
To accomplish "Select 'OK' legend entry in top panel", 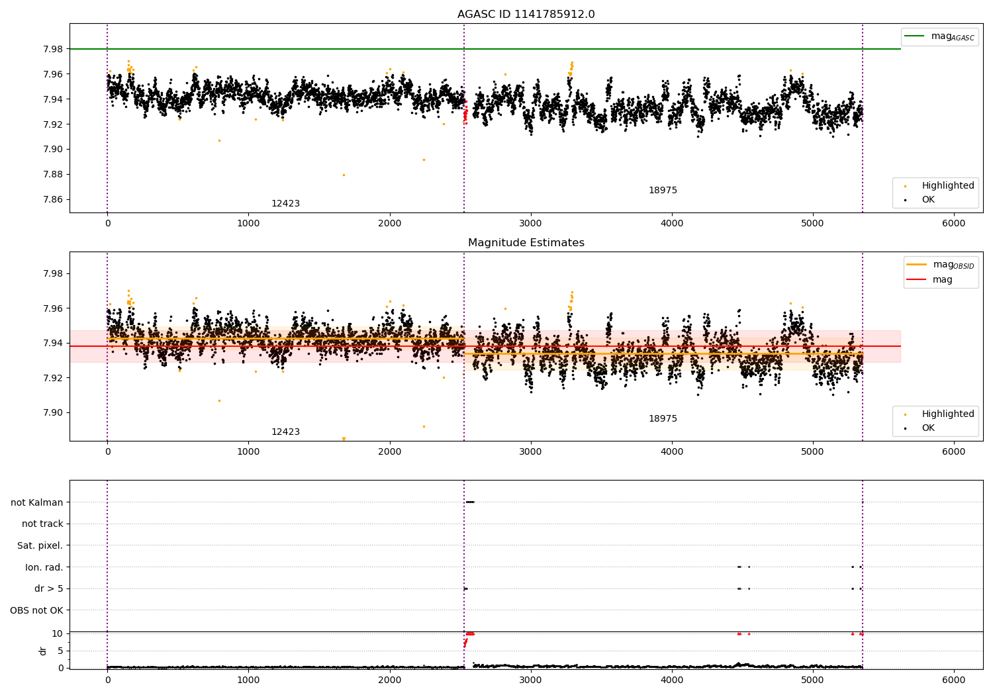I will (x=928, y=200).
